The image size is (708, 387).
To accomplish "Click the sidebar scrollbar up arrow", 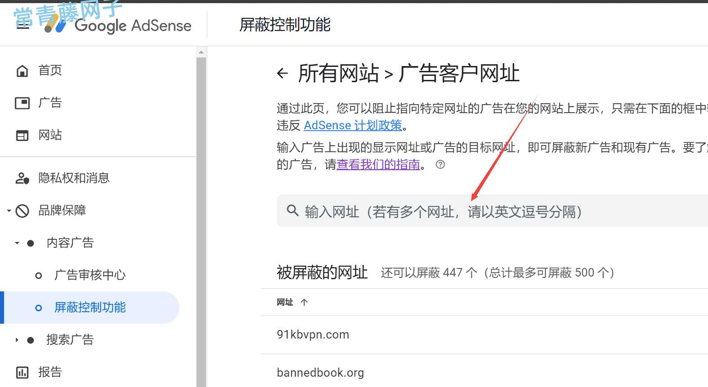I will (x=201, y=52).
